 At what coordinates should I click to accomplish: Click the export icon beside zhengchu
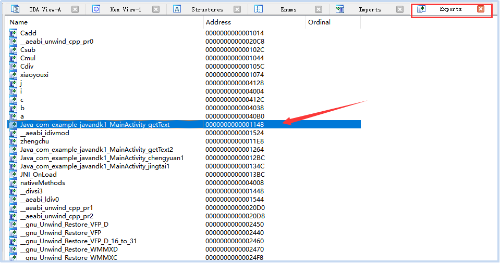pos(13,141)
